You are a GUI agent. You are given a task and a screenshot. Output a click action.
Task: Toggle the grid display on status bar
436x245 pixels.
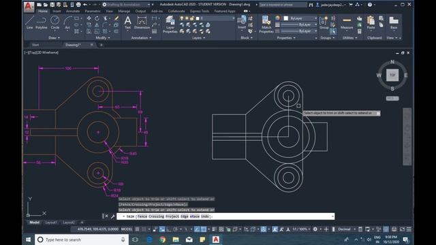point(138,229)
